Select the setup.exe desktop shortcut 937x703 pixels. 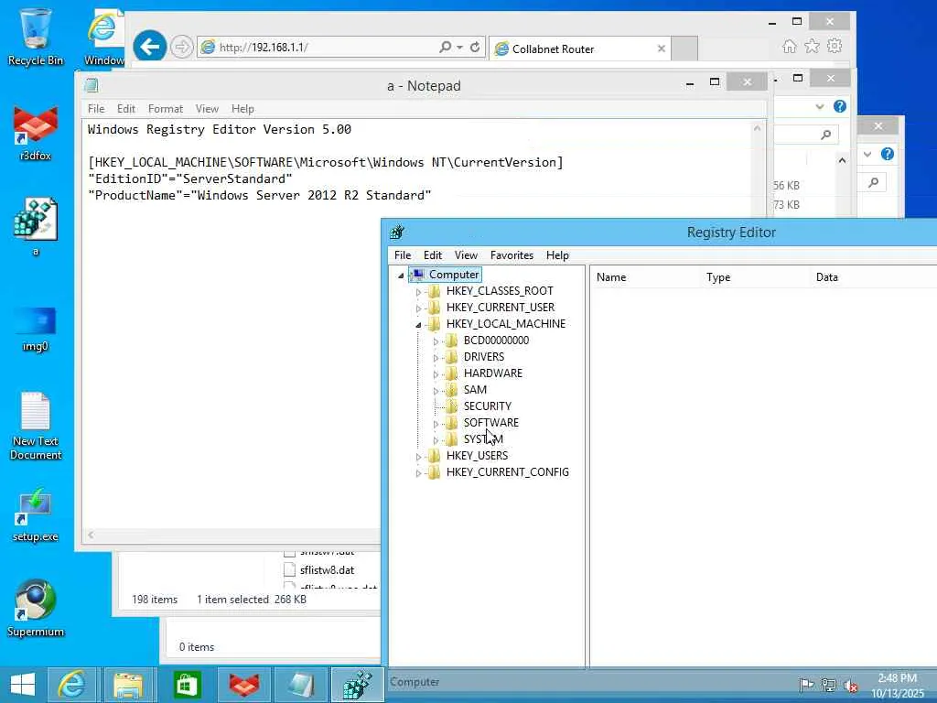tap(36, 514)
